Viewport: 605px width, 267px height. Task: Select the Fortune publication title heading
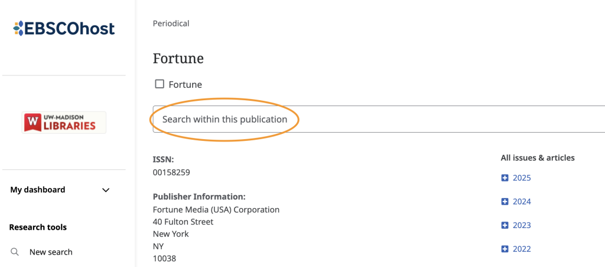[x=178, y=58]
